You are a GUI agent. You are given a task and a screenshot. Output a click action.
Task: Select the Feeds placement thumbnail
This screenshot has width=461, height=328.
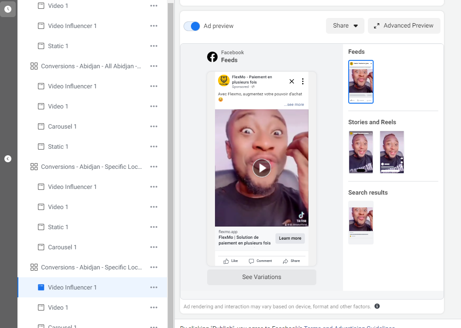(x=361, y=82)
